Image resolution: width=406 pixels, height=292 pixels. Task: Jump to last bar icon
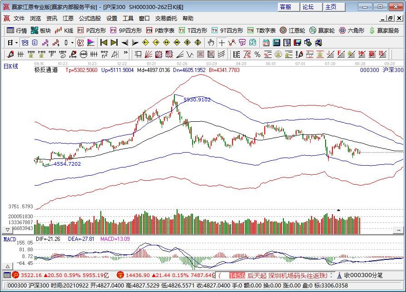pyautogui.click(x=114, y=43)
